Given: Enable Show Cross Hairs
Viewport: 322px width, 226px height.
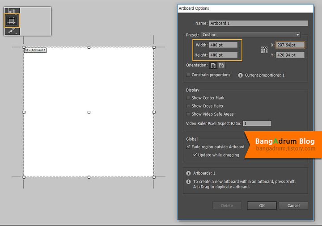Looking at the screenshot, I should 188,106.
